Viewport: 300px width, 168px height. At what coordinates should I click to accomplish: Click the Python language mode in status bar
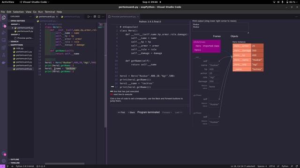tap(285, 166)
